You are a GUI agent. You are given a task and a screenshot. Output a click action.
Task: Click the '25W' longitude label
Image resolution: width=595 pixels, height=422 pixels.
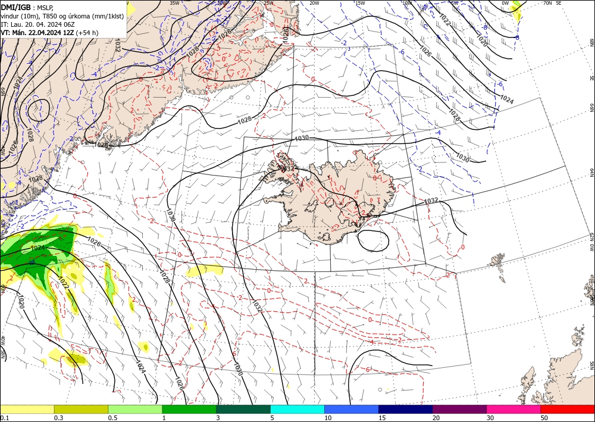[268, 3]
